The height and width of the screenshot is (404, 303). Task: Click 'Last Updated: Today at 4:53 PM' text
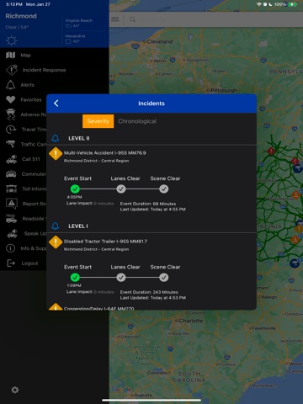[x=153, y=298]
